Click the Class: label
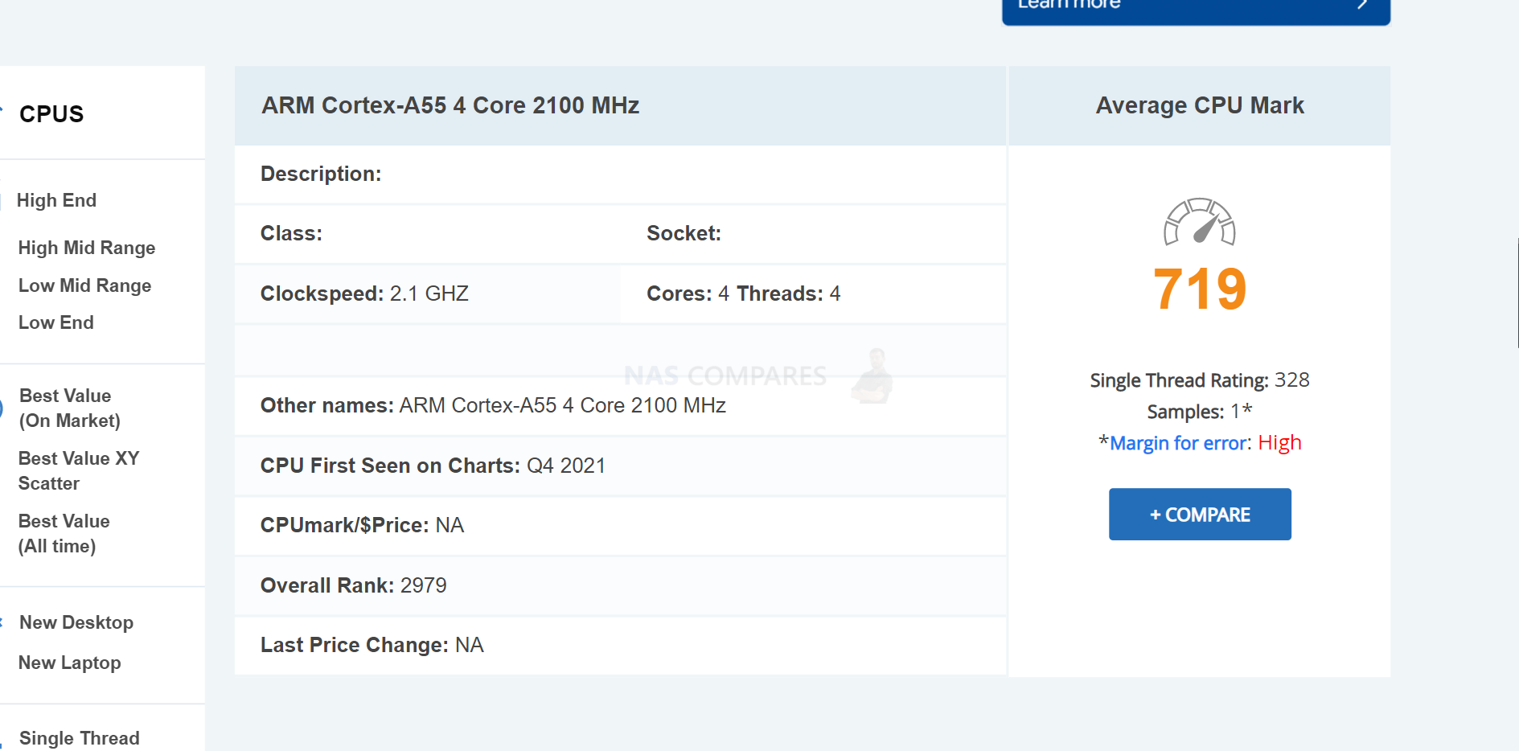 pyautogui.click(x=291, y=233)
